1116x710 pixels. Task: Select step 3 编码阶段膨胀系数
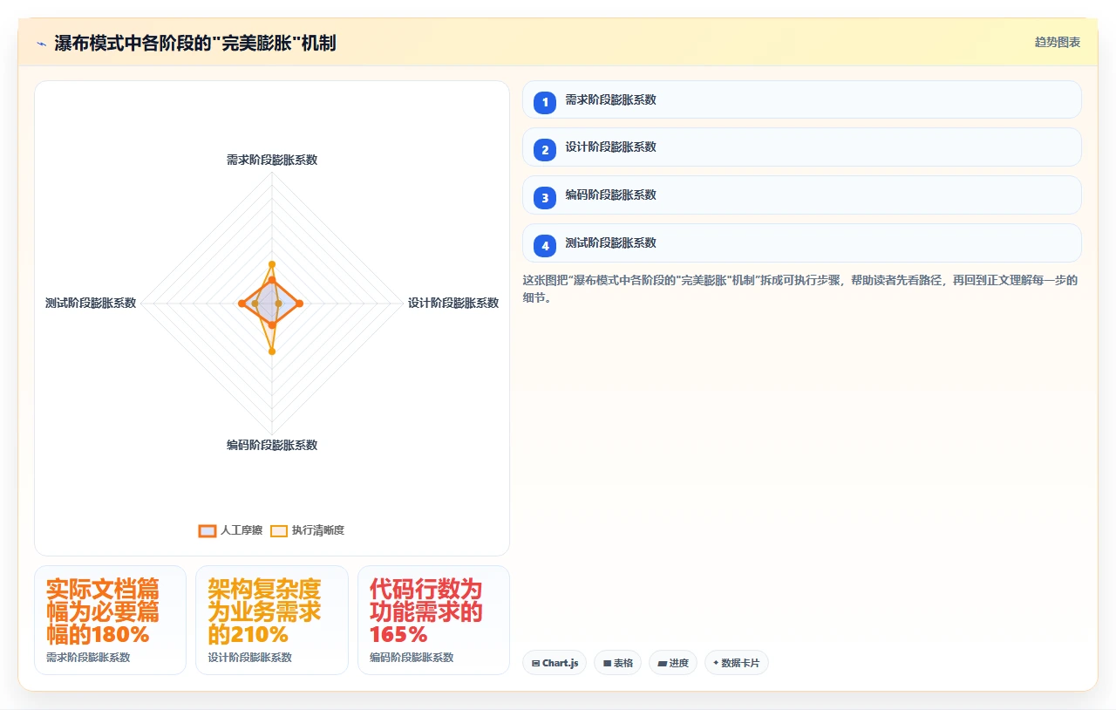pos(802,195)
